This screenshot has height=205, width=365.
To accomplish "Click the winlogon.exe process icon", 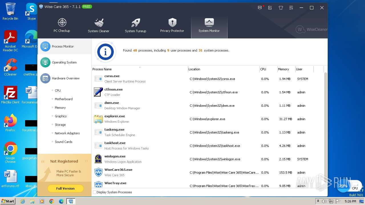I will coord(98,159).
